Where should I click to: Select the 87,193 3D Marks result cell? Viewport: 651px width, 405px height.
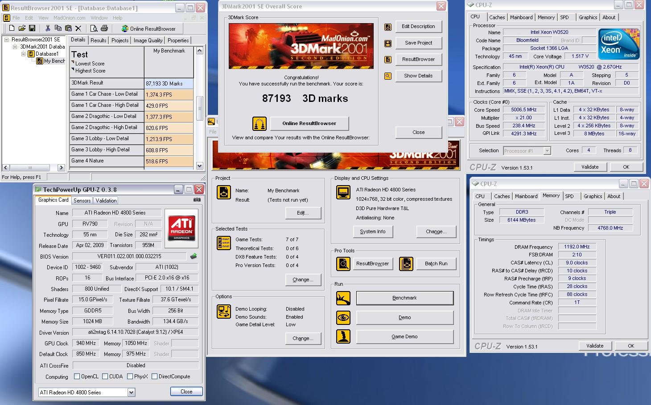[169, 84]
